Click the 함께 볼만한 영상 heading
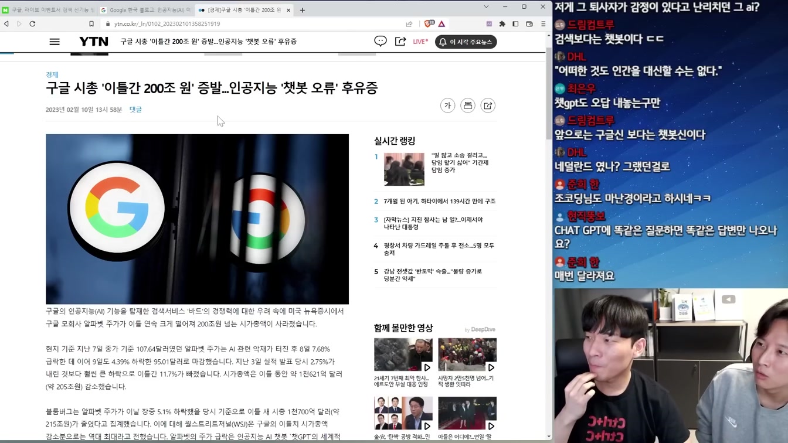Screen dimensions: 788x443 coord(403,328)
